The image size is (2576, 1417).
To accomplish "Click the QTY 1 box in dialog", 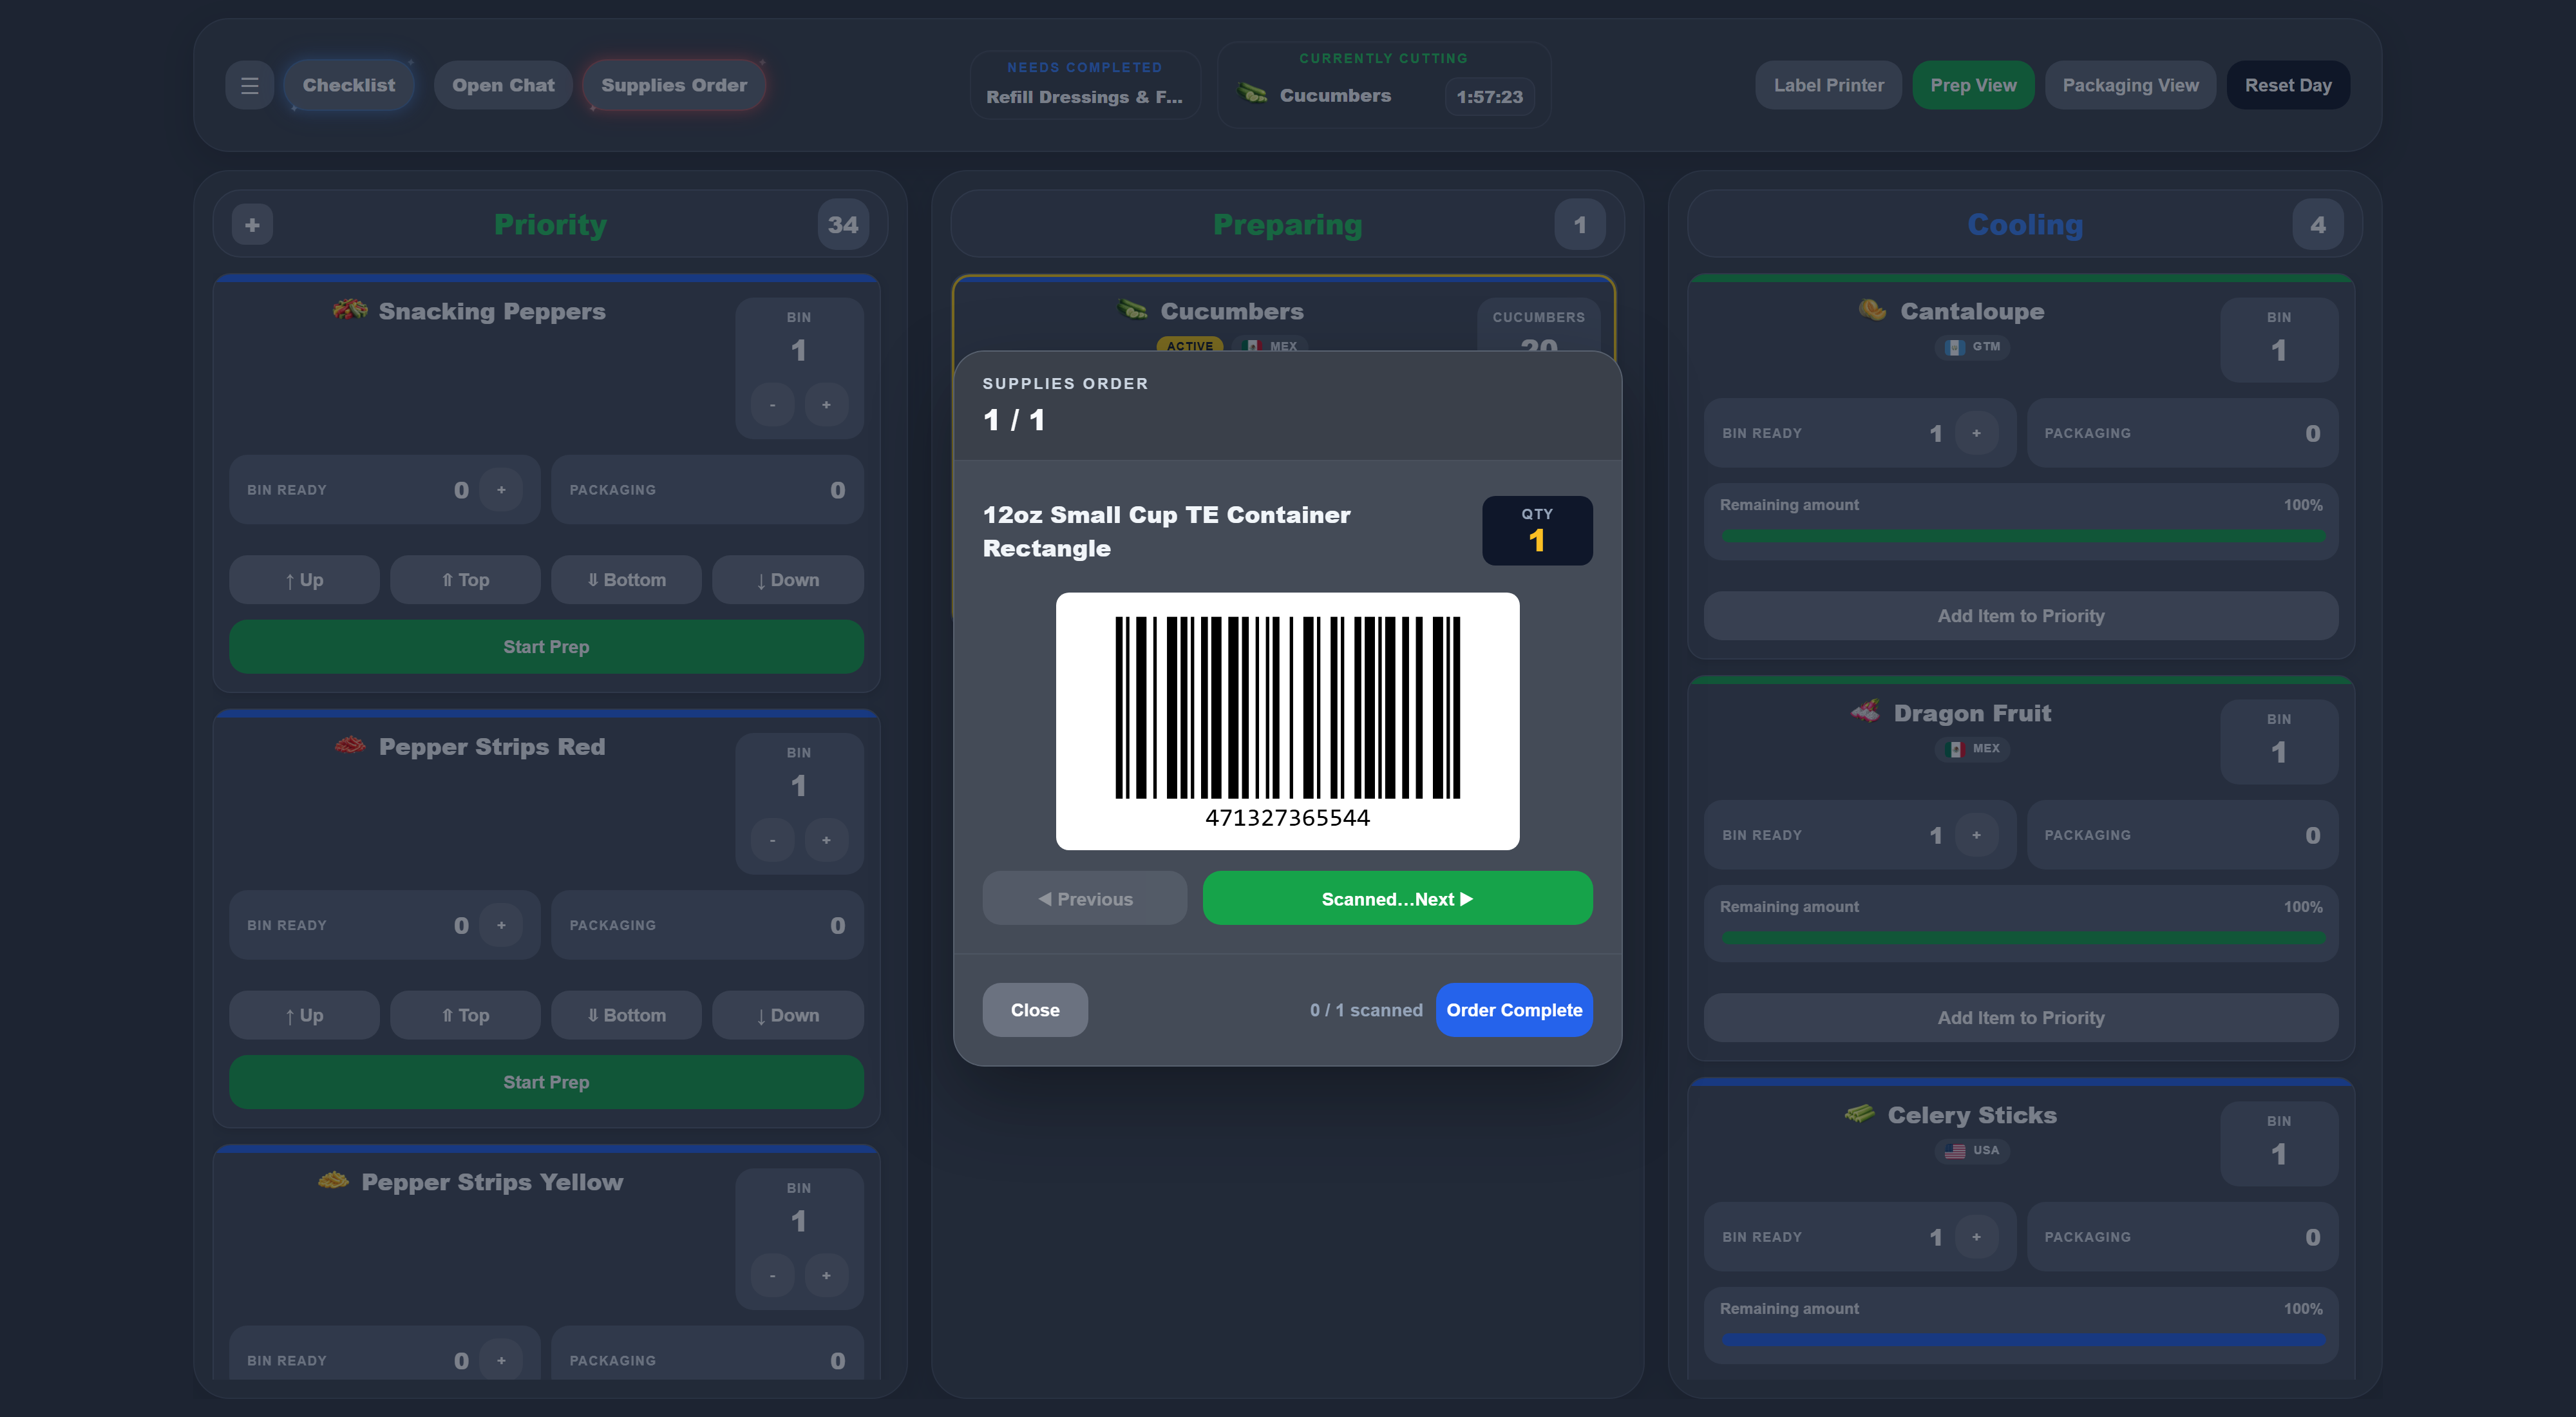I will point(1537,531).
